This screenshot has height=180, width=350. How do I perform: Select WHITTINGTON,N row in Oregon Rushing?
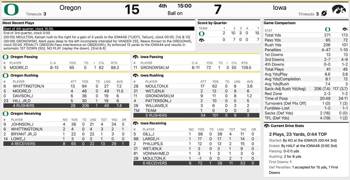click(x=66, y=86)
